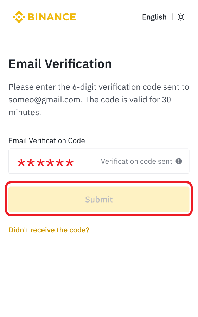Toggle the sun theme mode icon
The image size is (198, 317).
(181, 17)
